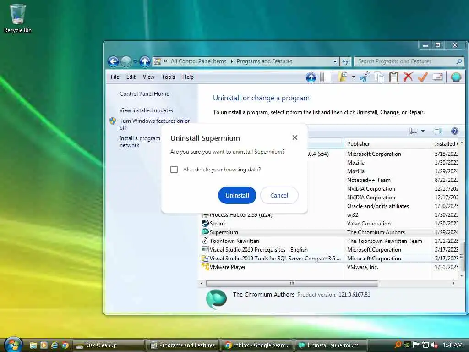Select the VMware Player row

point(329,267)
